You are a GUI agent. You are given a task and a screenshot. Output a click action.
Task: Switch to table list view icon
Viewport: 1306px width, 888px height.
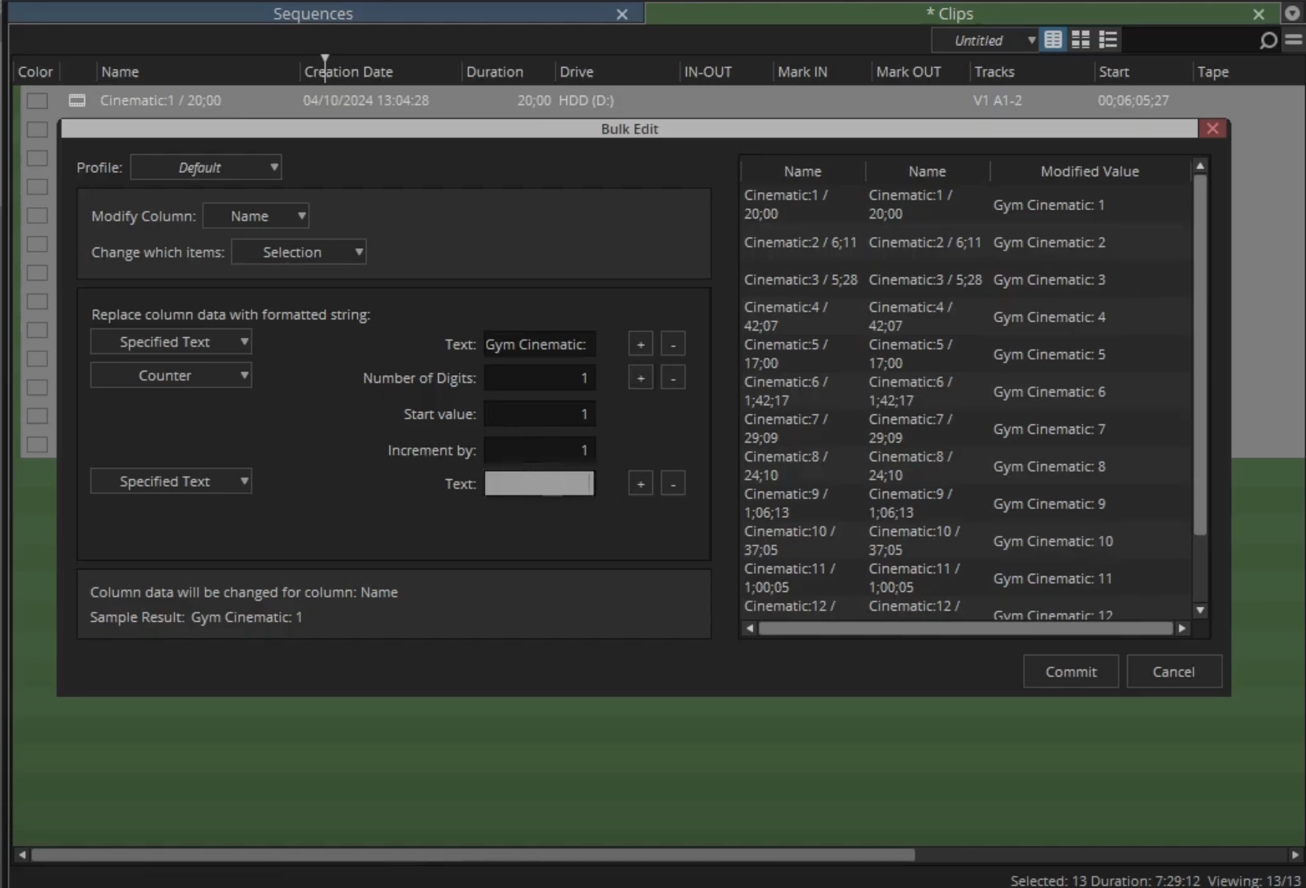[x=1052, y=40]
